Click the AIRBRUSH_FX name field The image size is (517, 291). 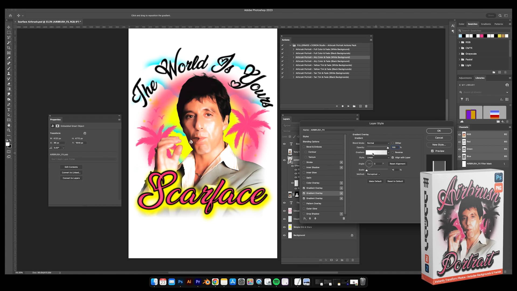332,130
